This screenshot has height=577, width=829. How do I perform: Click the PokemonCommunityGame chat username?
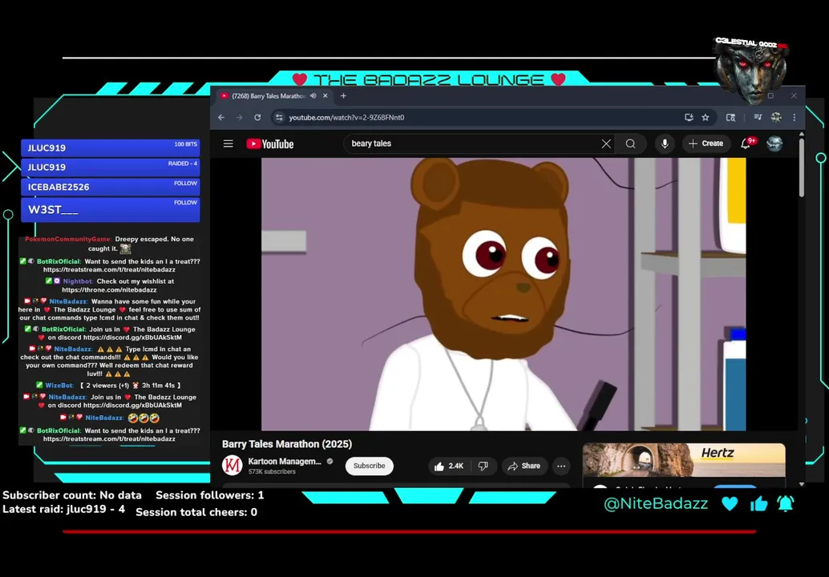point(67,240)
